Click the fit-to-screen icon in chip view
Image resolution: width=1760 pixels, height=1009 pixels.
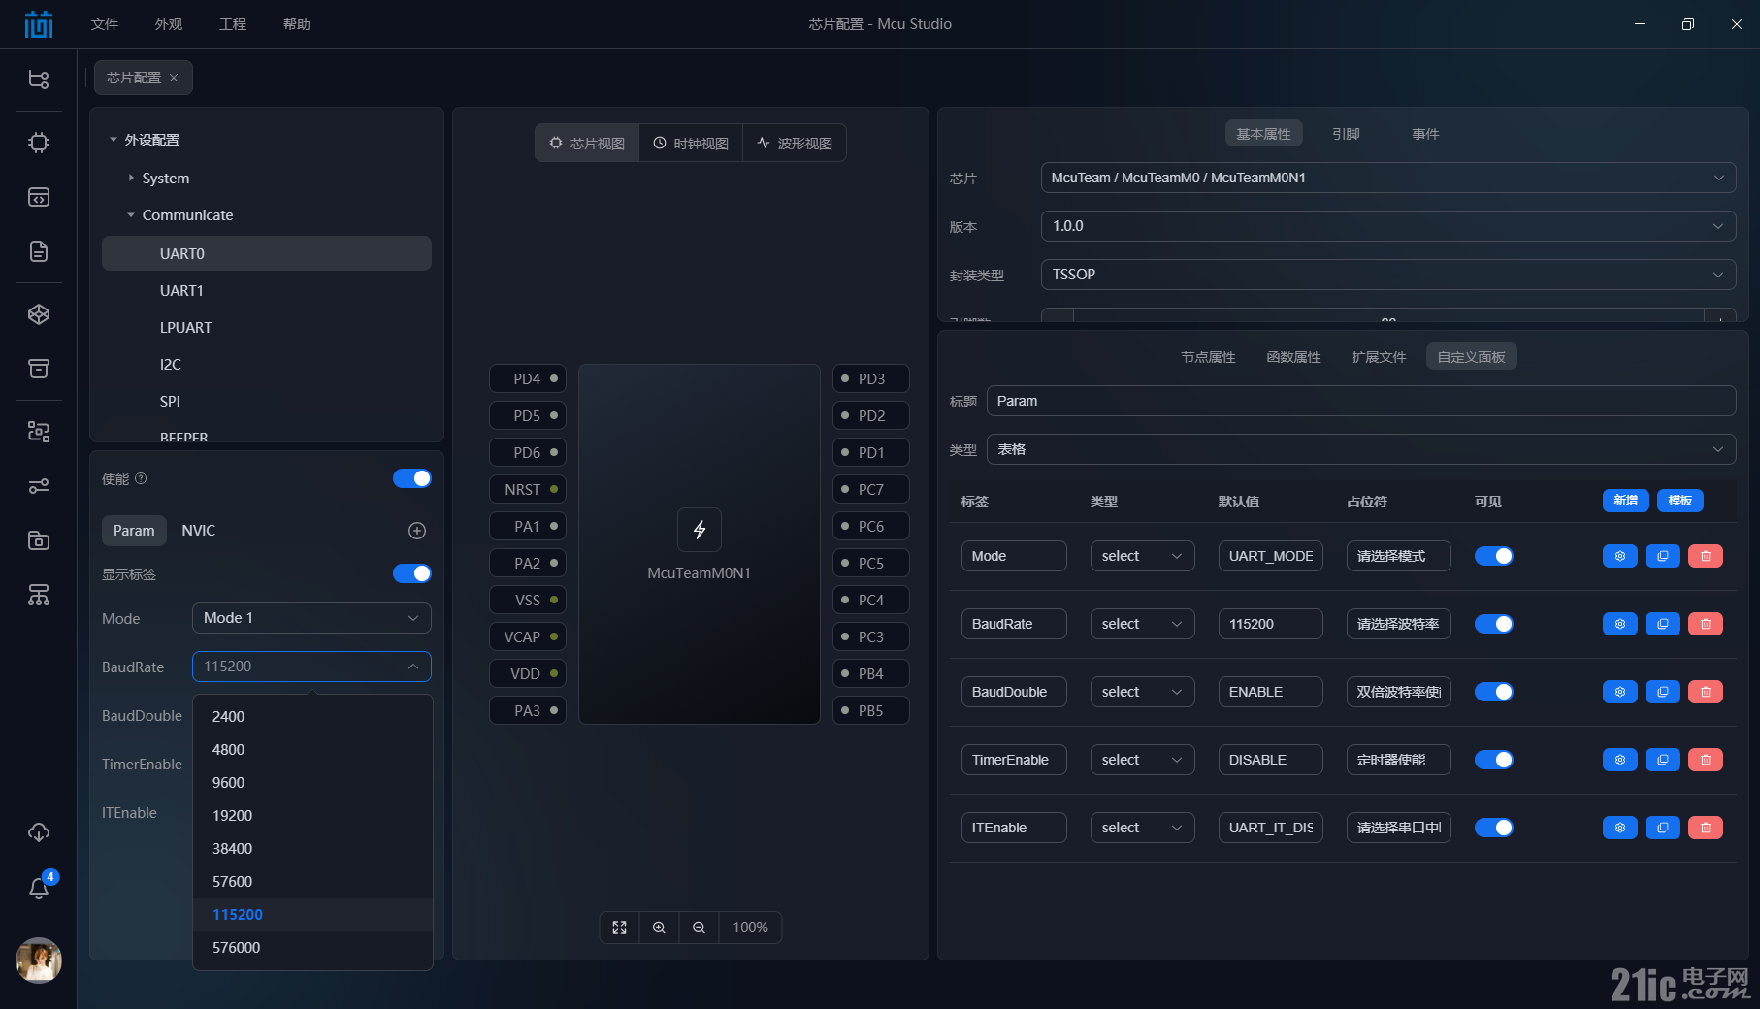pyautogui.click(x=619, y=928)
